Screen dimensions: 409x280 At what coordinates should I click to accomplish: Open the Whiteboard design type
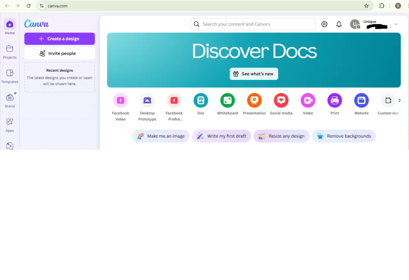tap(228, 100)
